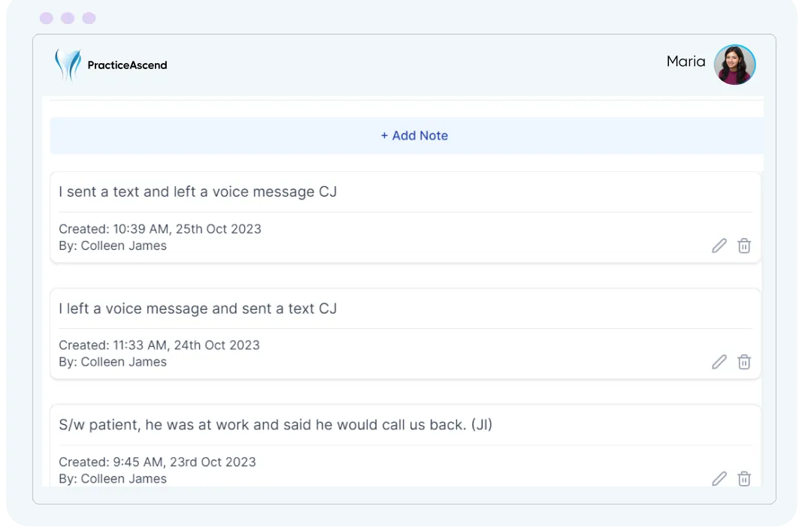Viewport: 811px width, 527px height.
Task: Delete the 24th Oct 2023 note
Action: tap(744, 362)
